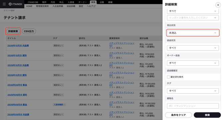The image size is (223, 120).
Task: Open 2026年09月分 共益費 link
Action: click(18, 115)
